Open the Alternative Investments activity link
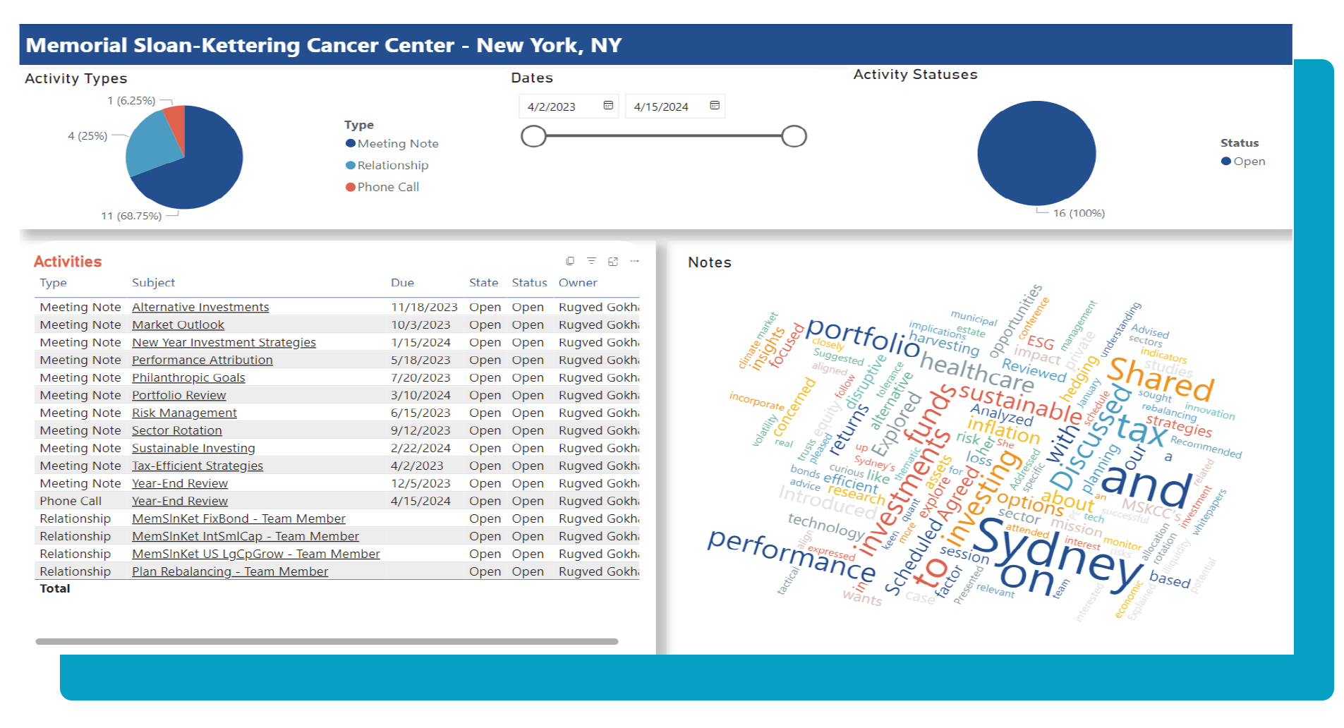Viewport: 1344px width, 728px height. coord(200,308)
